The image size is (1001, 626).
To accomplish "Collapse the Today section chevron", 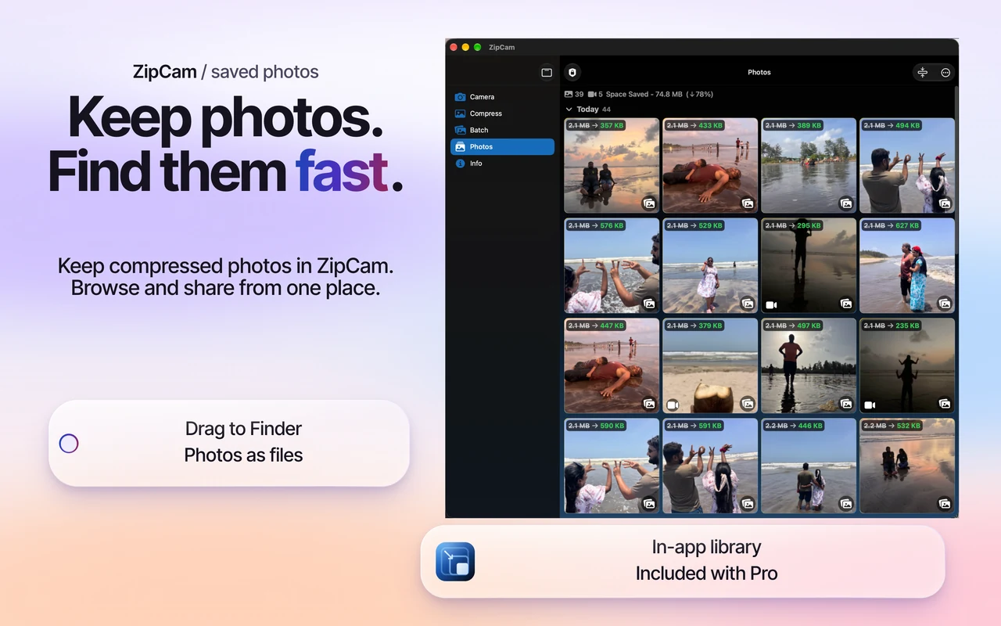I will 569,110.
